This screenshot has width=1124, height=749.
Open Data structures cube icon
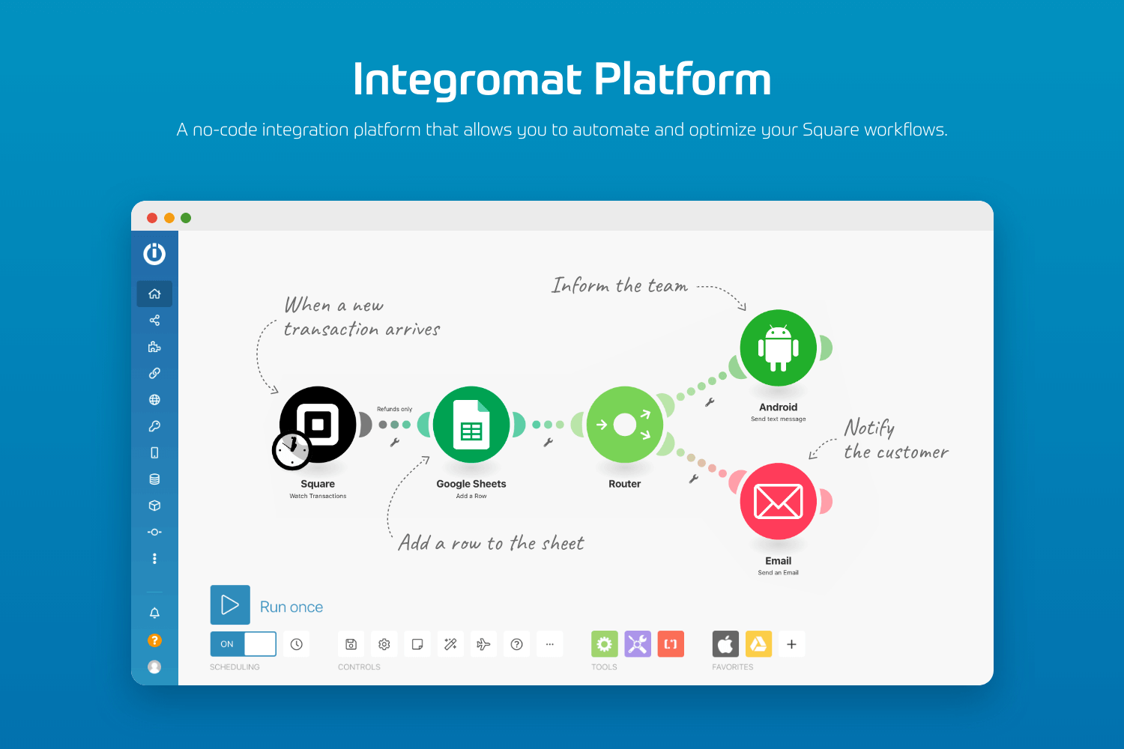point(154,506)
